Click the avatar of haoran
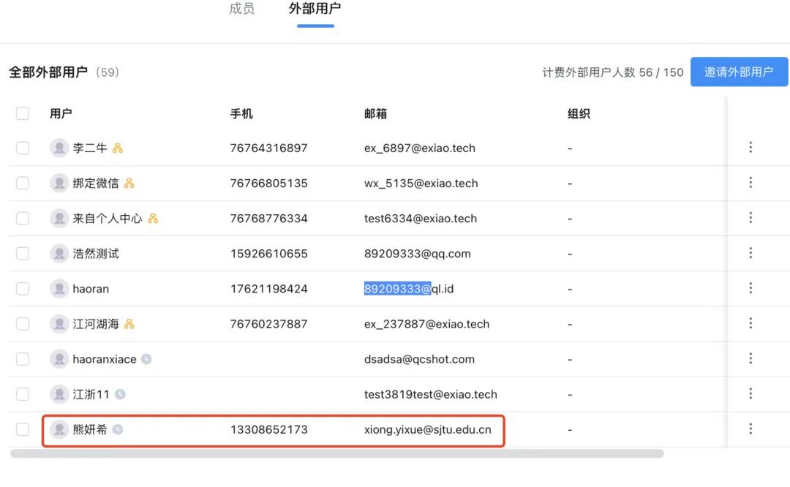 click(x=59, y=289)
